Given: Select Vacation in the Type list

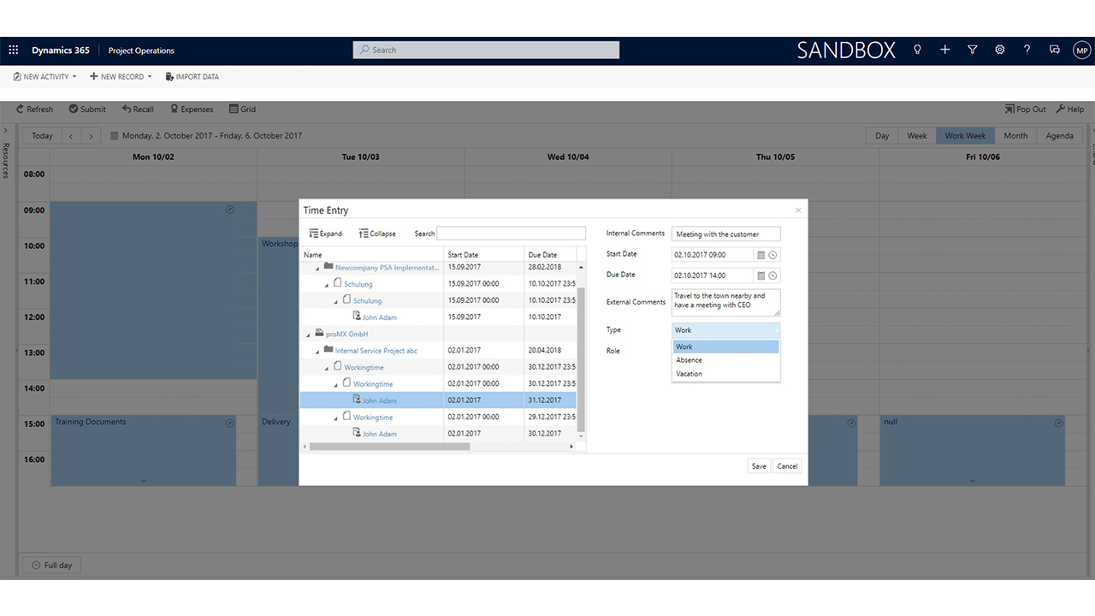Looking at the screenshot, I should pyautogui.click(x=725, y=374).
